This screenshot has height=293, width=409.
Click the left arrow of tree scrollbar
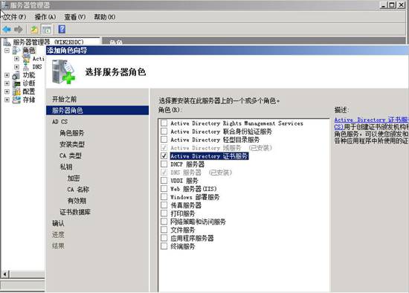pos(5,274)
